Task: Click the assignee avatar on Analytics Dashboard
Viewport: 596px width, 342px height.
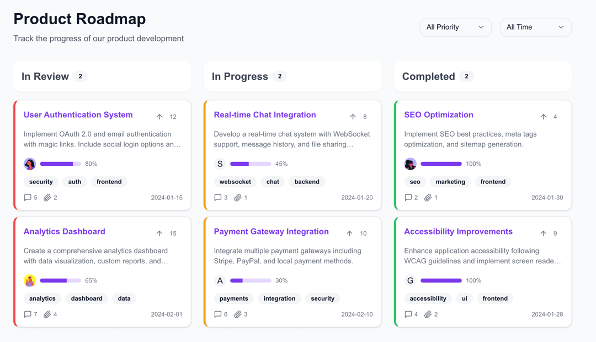Action: tap(30, 280)
